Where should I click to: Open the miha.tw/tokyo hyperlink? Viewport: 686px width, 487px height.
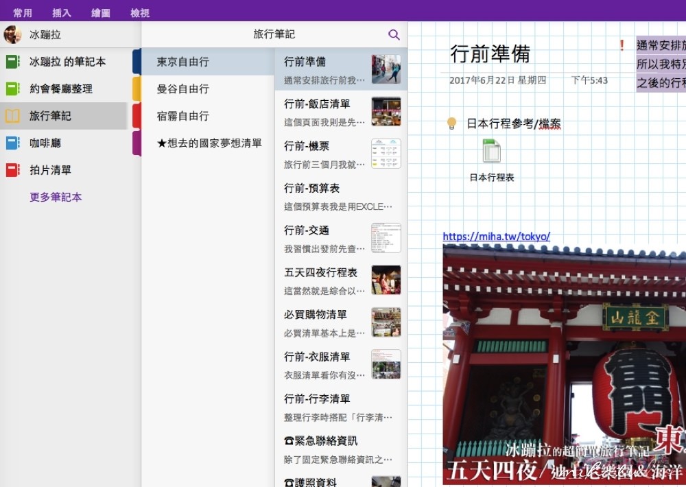click(x=495, y=236)
